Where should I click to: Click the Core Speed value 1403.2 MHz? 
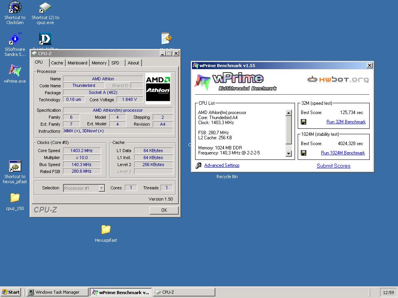(x=82, y=151)
